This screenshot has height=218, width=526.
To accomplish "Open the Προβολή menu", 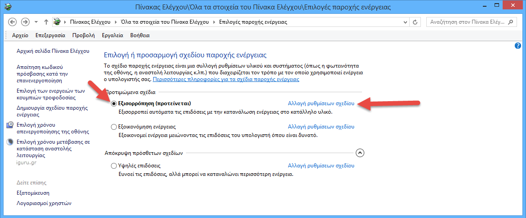I will (84, 35).
